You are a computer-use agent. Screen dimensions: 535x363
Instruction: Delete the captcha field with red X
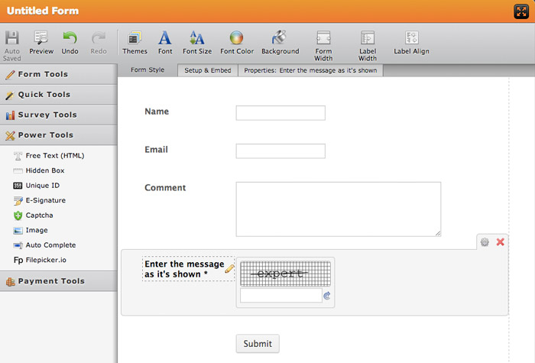(x=501, y=242)
